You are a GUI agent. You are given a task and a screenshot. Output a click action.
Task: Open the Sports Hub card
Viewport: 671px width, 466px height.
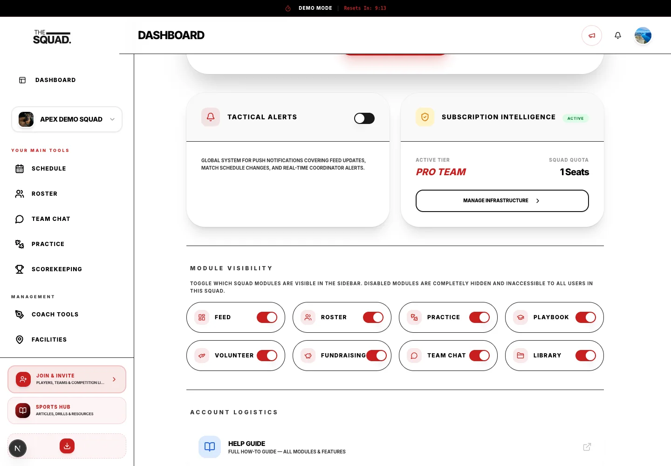[x=67, y=411]
